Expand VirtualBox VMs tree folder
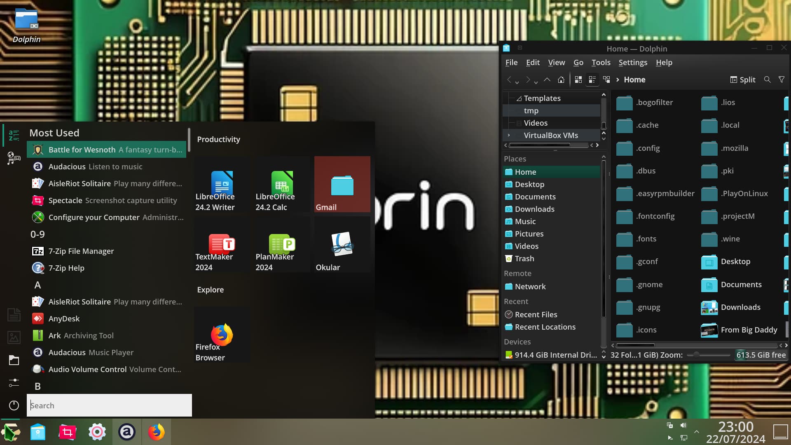The image size is (791, 445). [509, 135]
